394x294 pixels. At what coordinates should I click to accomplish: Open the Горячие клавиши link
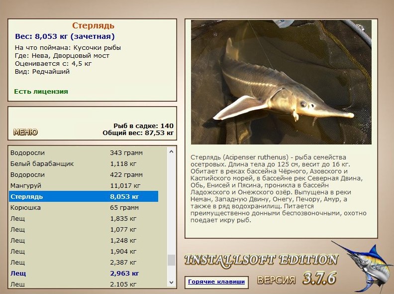click(x=216, y=282)
